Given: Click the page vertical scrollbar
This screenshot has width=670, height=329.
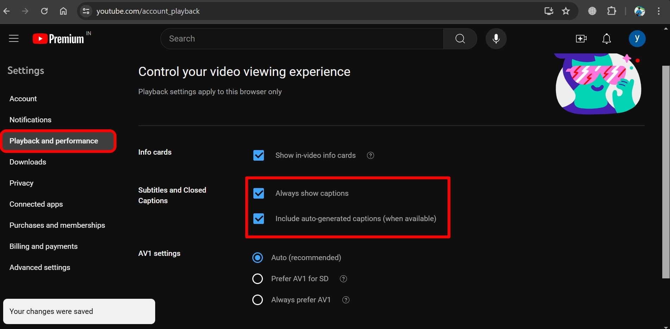Looking at the screenshot, I should 666,172.
